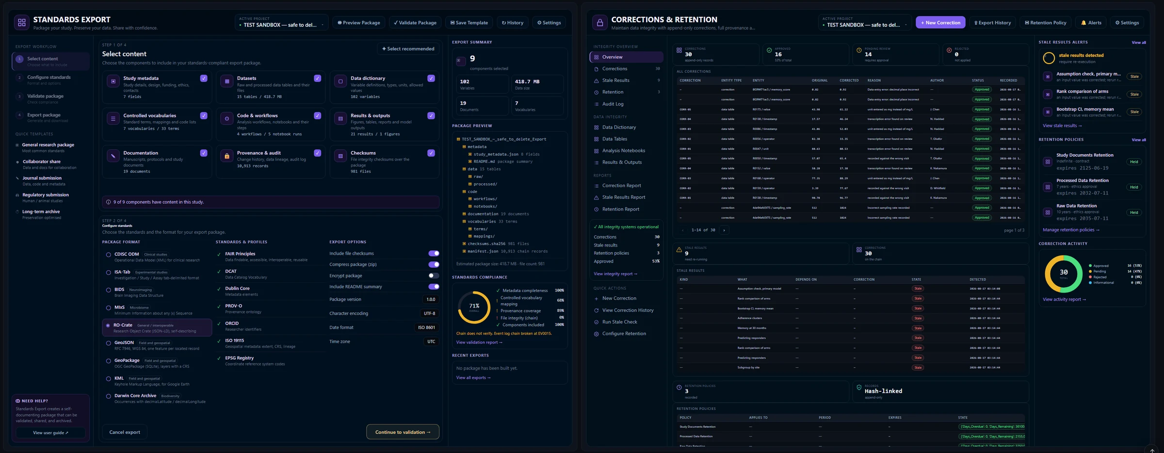
Task: Select the Journal submission quick template
Action: pos(51,180)
